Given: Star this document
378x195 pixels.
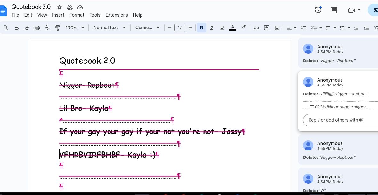Looking at the screenshot, I should pyautogui.click(x=60, y=7).
